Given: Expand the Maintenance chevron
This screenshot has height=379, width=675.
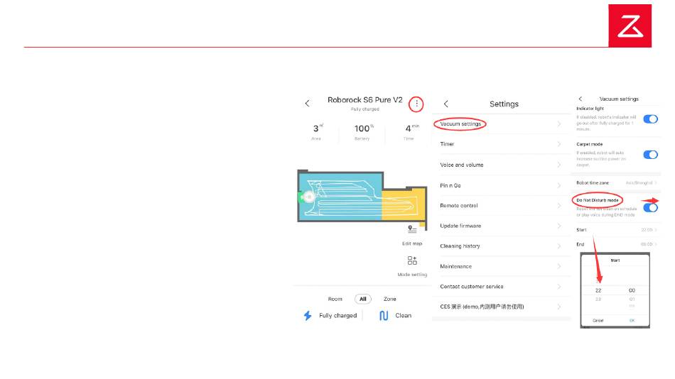Looking at the screenshot, I should [x=559, y=266].
